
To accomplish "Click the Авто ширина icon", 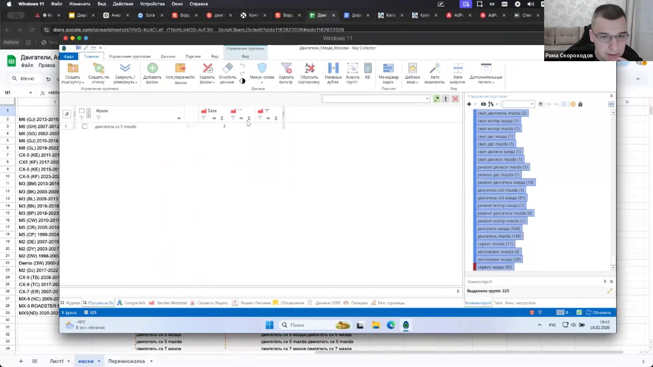I will click(457, 68).
